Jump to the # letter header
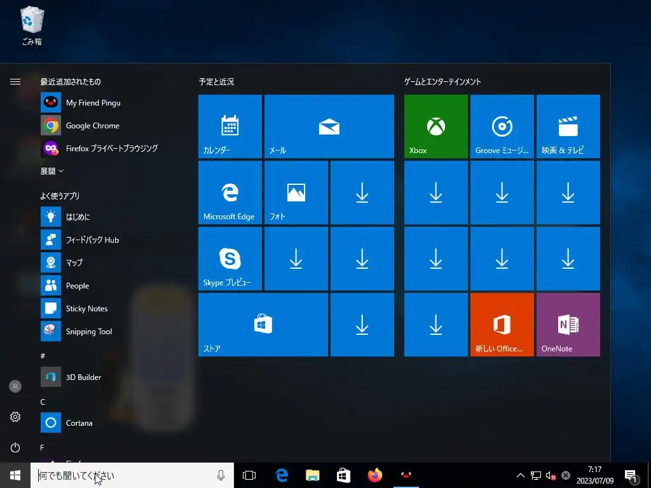 click(43, 356)
